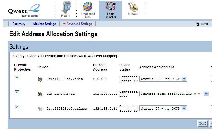Click the Qwest Spirit of Service logo

24,10
